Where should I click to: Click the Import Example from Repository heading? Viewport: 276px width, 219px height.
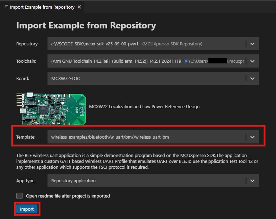[86, 26]
